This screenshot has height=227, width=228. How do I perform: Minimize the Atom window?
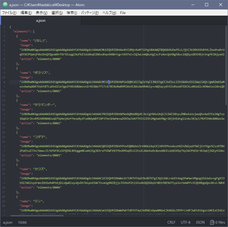point(193,5)
